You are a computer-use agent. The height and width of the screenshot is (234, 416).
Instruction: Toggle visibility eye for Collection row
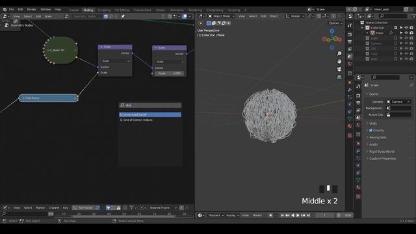coord(406,27)
